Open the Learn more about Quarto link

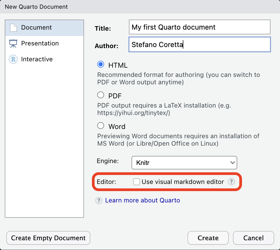[x=142, y=200]
